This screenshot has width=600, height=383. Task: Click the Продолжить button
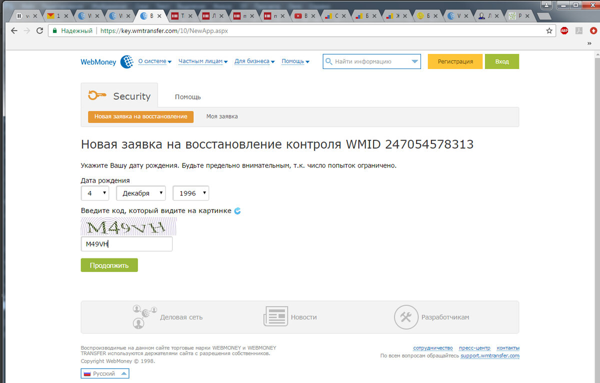[x=109, y=265]
